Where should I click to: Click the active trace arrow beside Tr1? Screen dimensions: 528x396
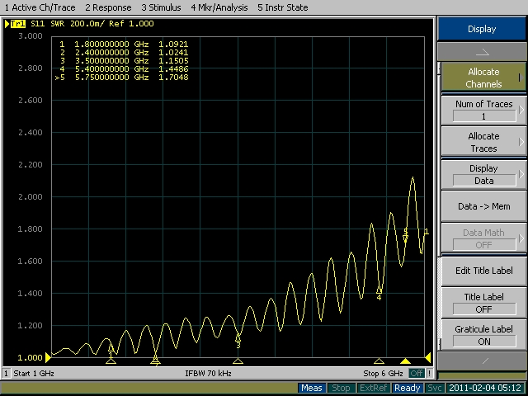tap(7, 24)
